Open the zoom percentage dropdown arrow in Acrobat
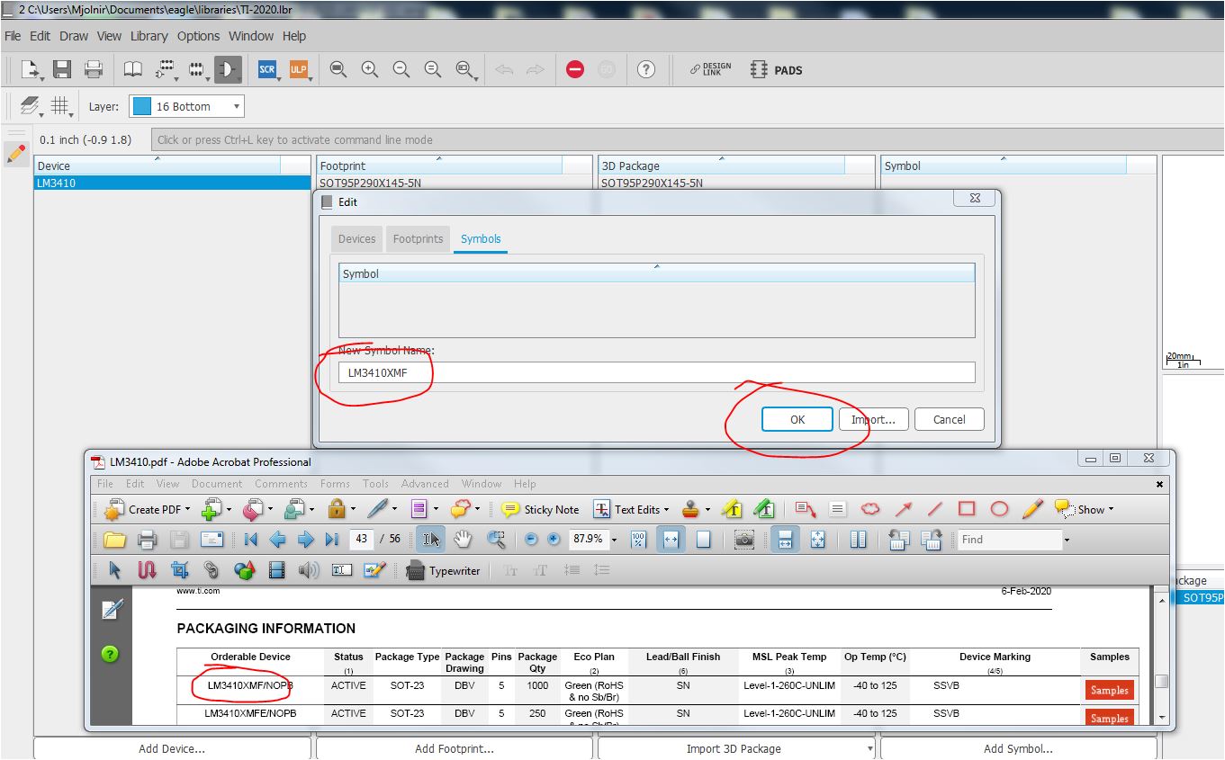 tap(614, 541)
